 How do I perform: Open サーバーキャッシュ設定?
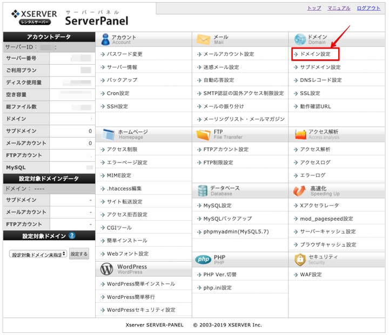click(328, 231)
